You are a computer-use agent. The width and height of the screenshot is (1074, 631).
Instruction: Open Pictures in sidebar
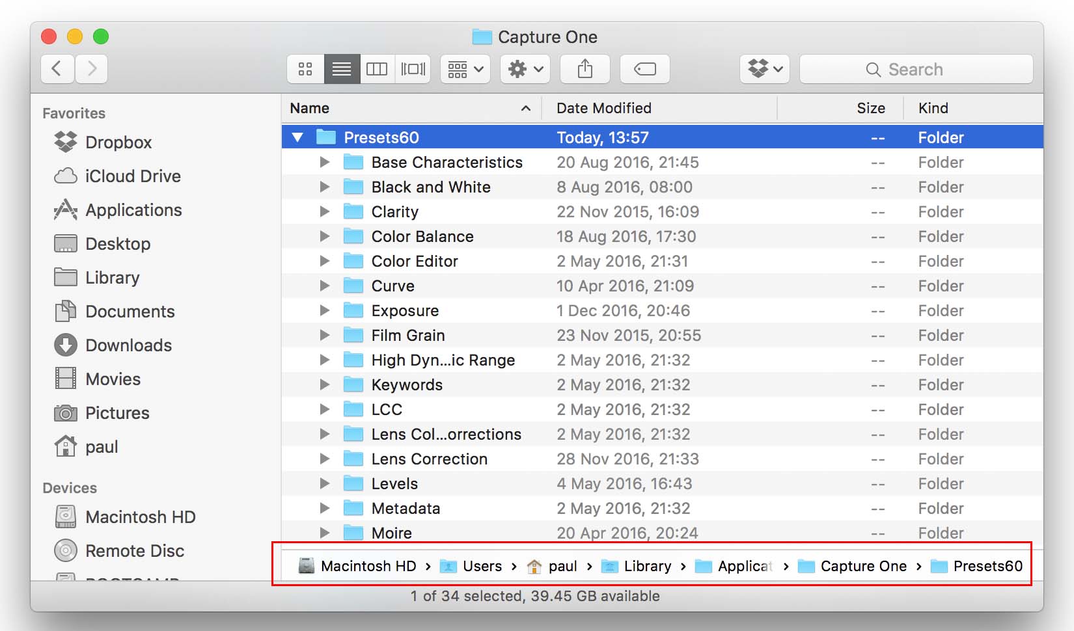pyautogui.click(x=102, y=413)
